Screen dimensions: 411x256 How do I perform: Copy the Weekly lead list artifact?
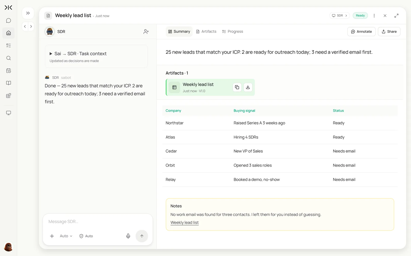coord(237,87)
